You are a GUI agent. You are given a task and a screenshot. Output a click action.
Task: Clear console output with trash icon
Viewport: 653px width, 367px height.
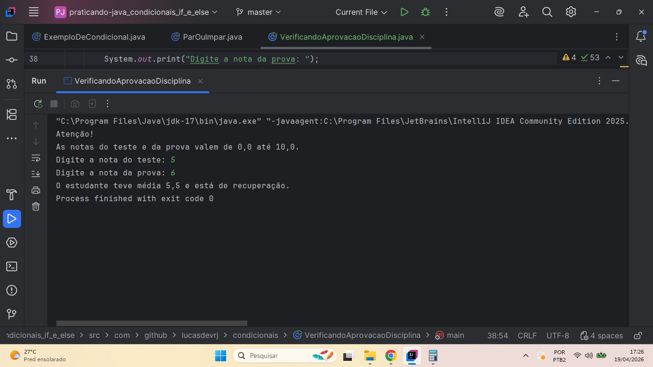click(36, 206)
